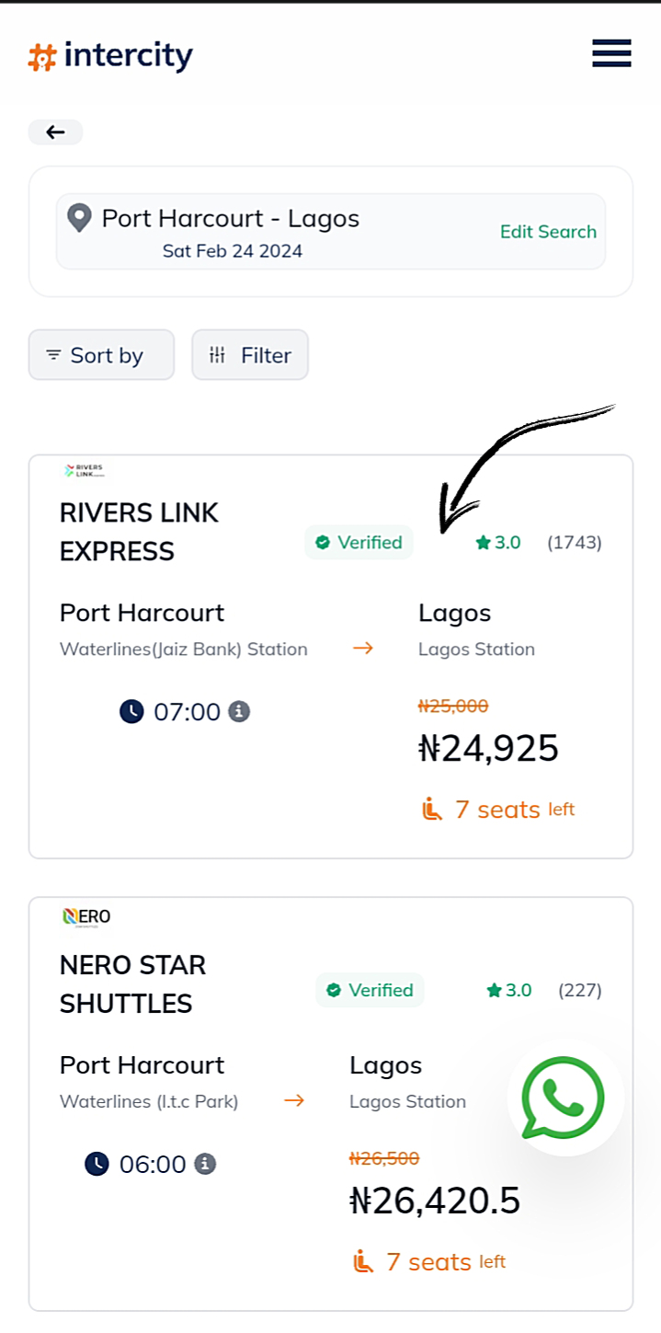Click the ₦26,420.5 fare price
The width and height of the screenshot is (661, 1333).
pyautogui.click(x=435, y=1201)
